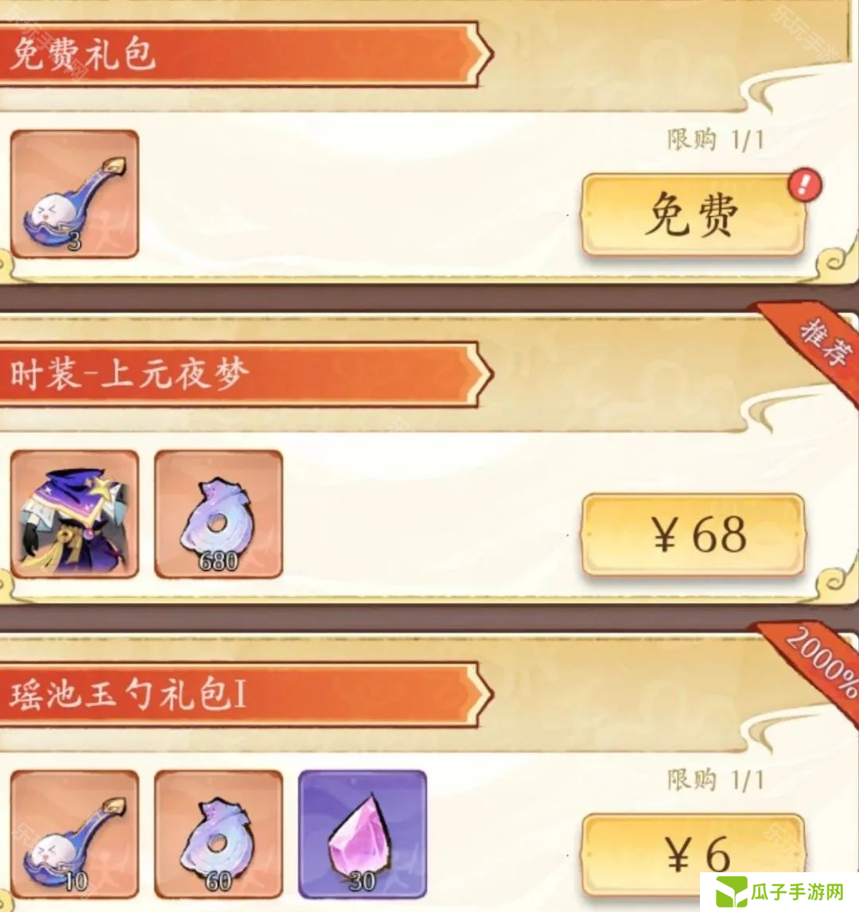This screenshot has width=859, height=912.
Task: Tap the 60 jade coin item icon
Action: click(218, 834)
